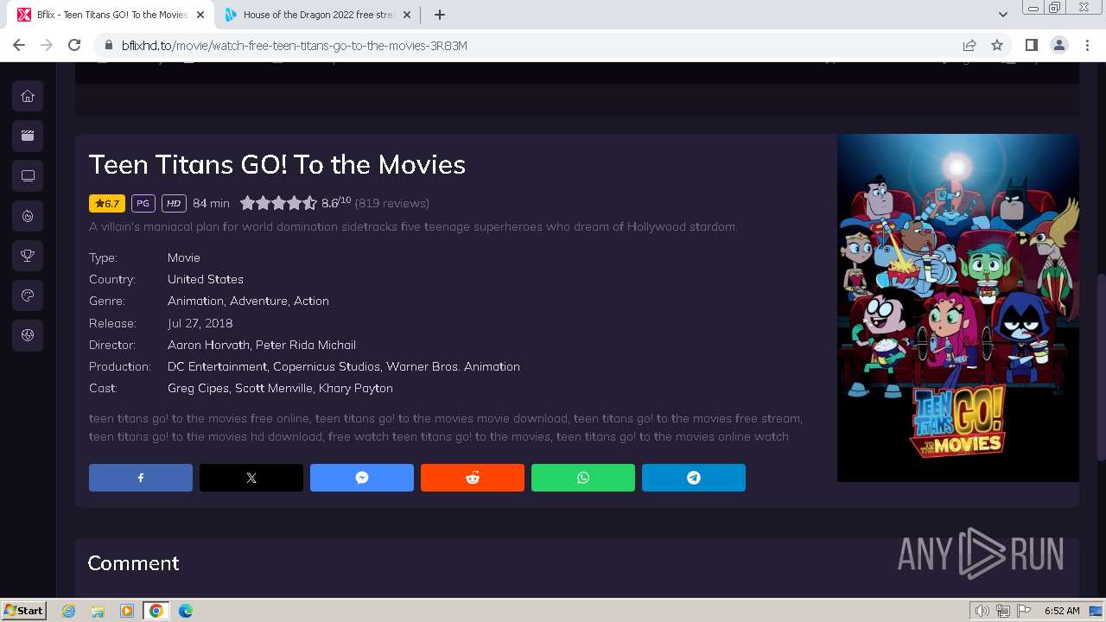
Task: Click the volume tray icon
Action: tap(982, 611)
